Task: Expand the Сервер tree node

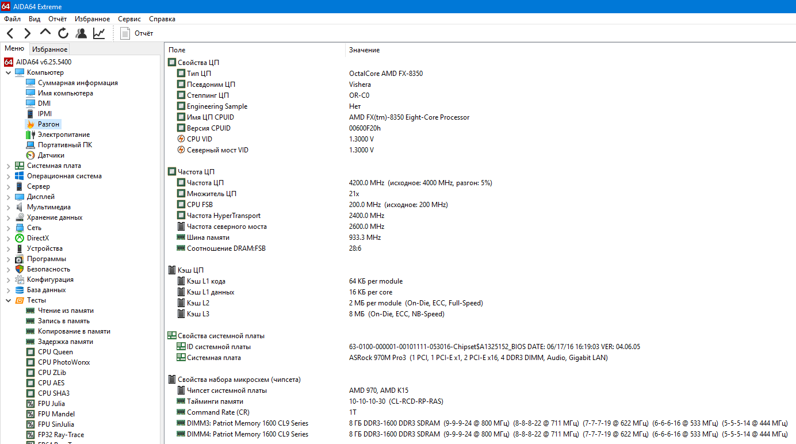Action: pyautogui.click(x=8, y=186)
